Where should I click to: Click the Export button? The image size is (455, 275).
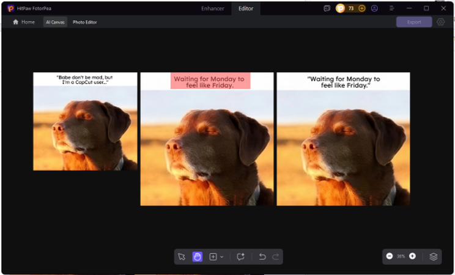414,22
